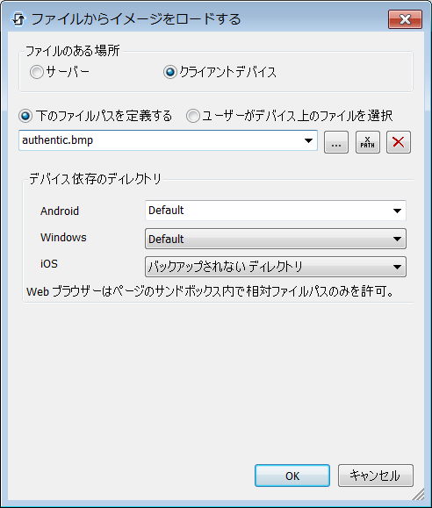Click the ファイルのある場所 group title
The height and width of the screenshot is (508, 432).
coord(73,51)
